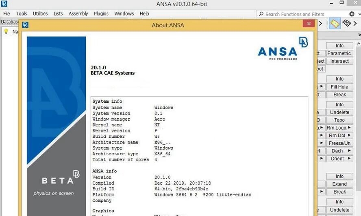Click the 'BETA CAE Systems' text

[x=113, y=73]
